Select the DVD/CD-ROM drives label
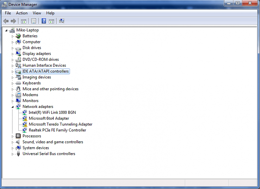 point(41,59)
